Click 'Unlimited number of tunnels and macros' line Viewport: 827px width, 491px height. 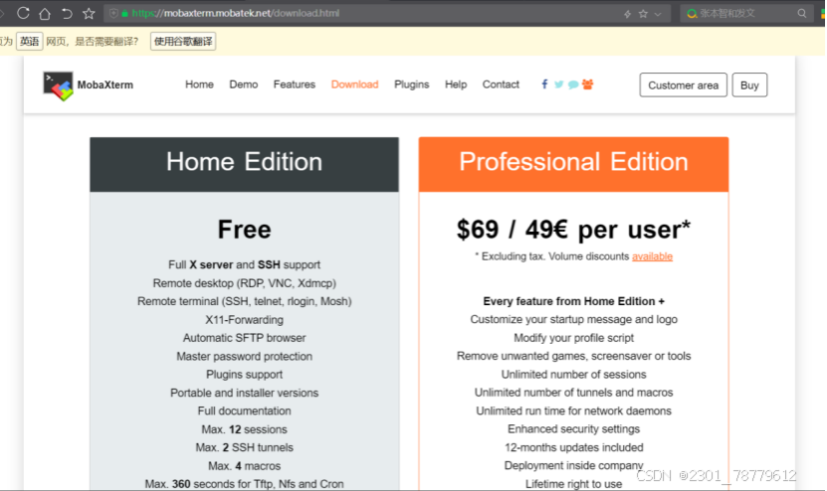click(x=573, y=393)
